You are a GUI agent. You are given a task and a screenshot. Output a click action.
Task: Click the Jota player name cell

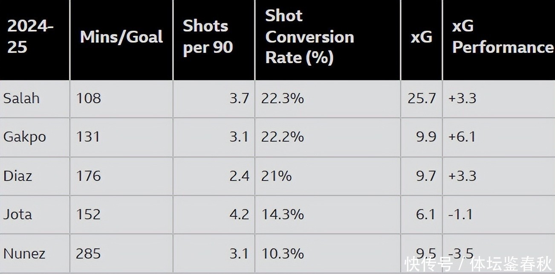[17, 214]
